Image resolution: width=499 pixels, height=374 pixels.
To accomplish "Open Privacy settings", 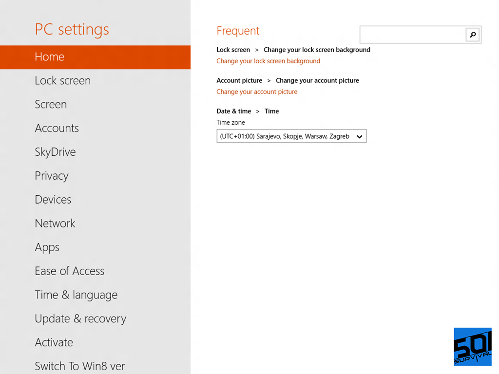I will [52, 176].
